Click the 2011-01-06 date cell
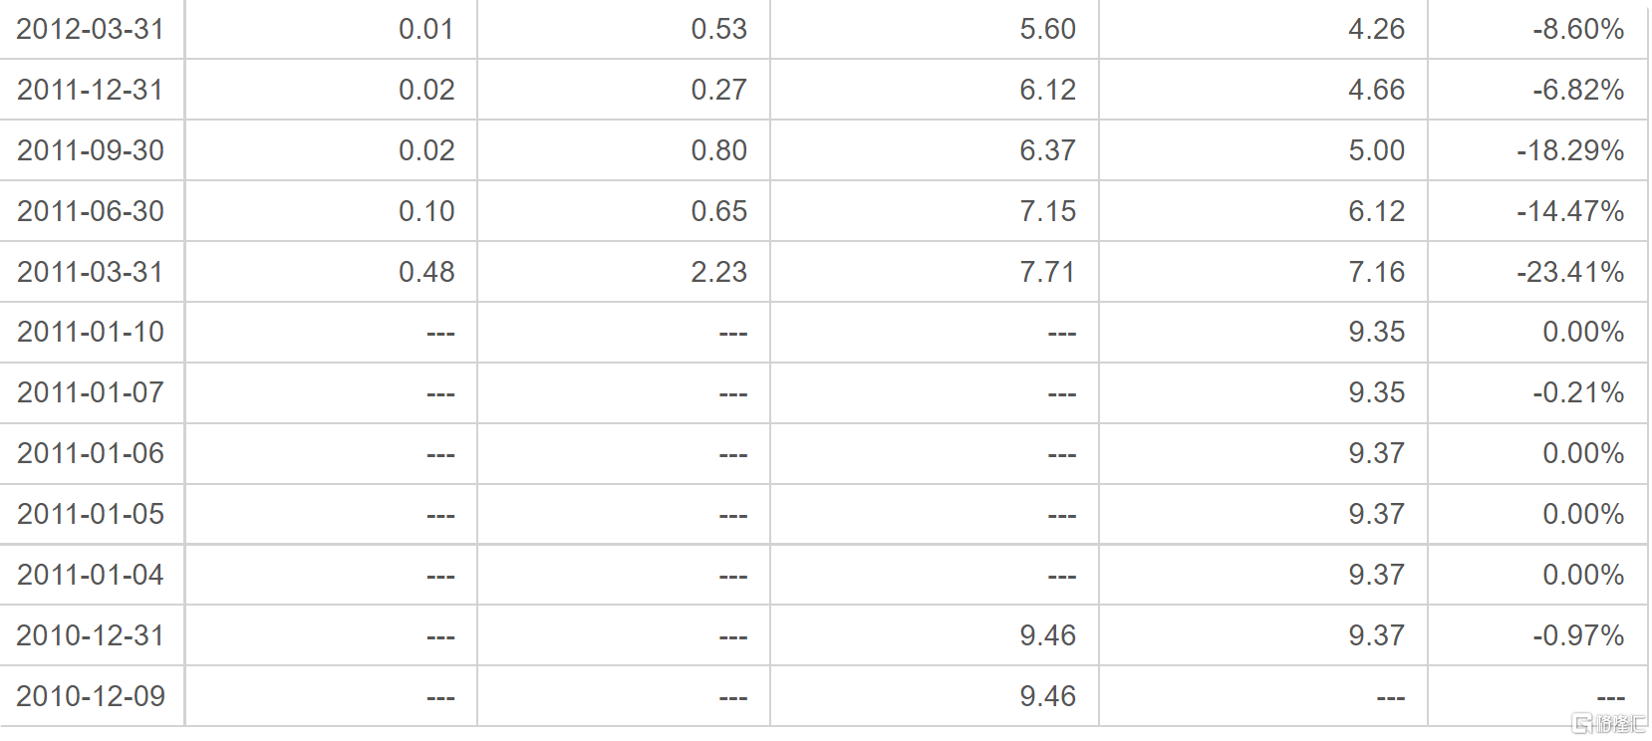 click(91, 453)
